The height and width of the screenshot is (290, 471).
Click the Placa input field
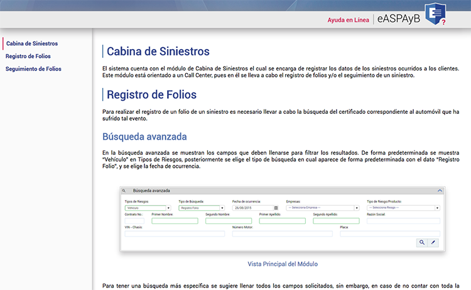pyautogui.click(x=390, y=234)
